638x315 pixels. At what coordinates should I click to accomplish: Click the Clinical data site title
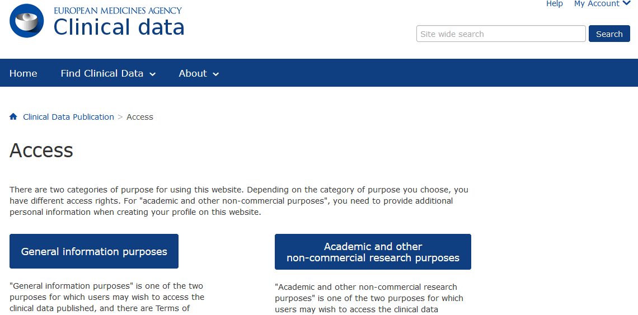tap(119, 27)
